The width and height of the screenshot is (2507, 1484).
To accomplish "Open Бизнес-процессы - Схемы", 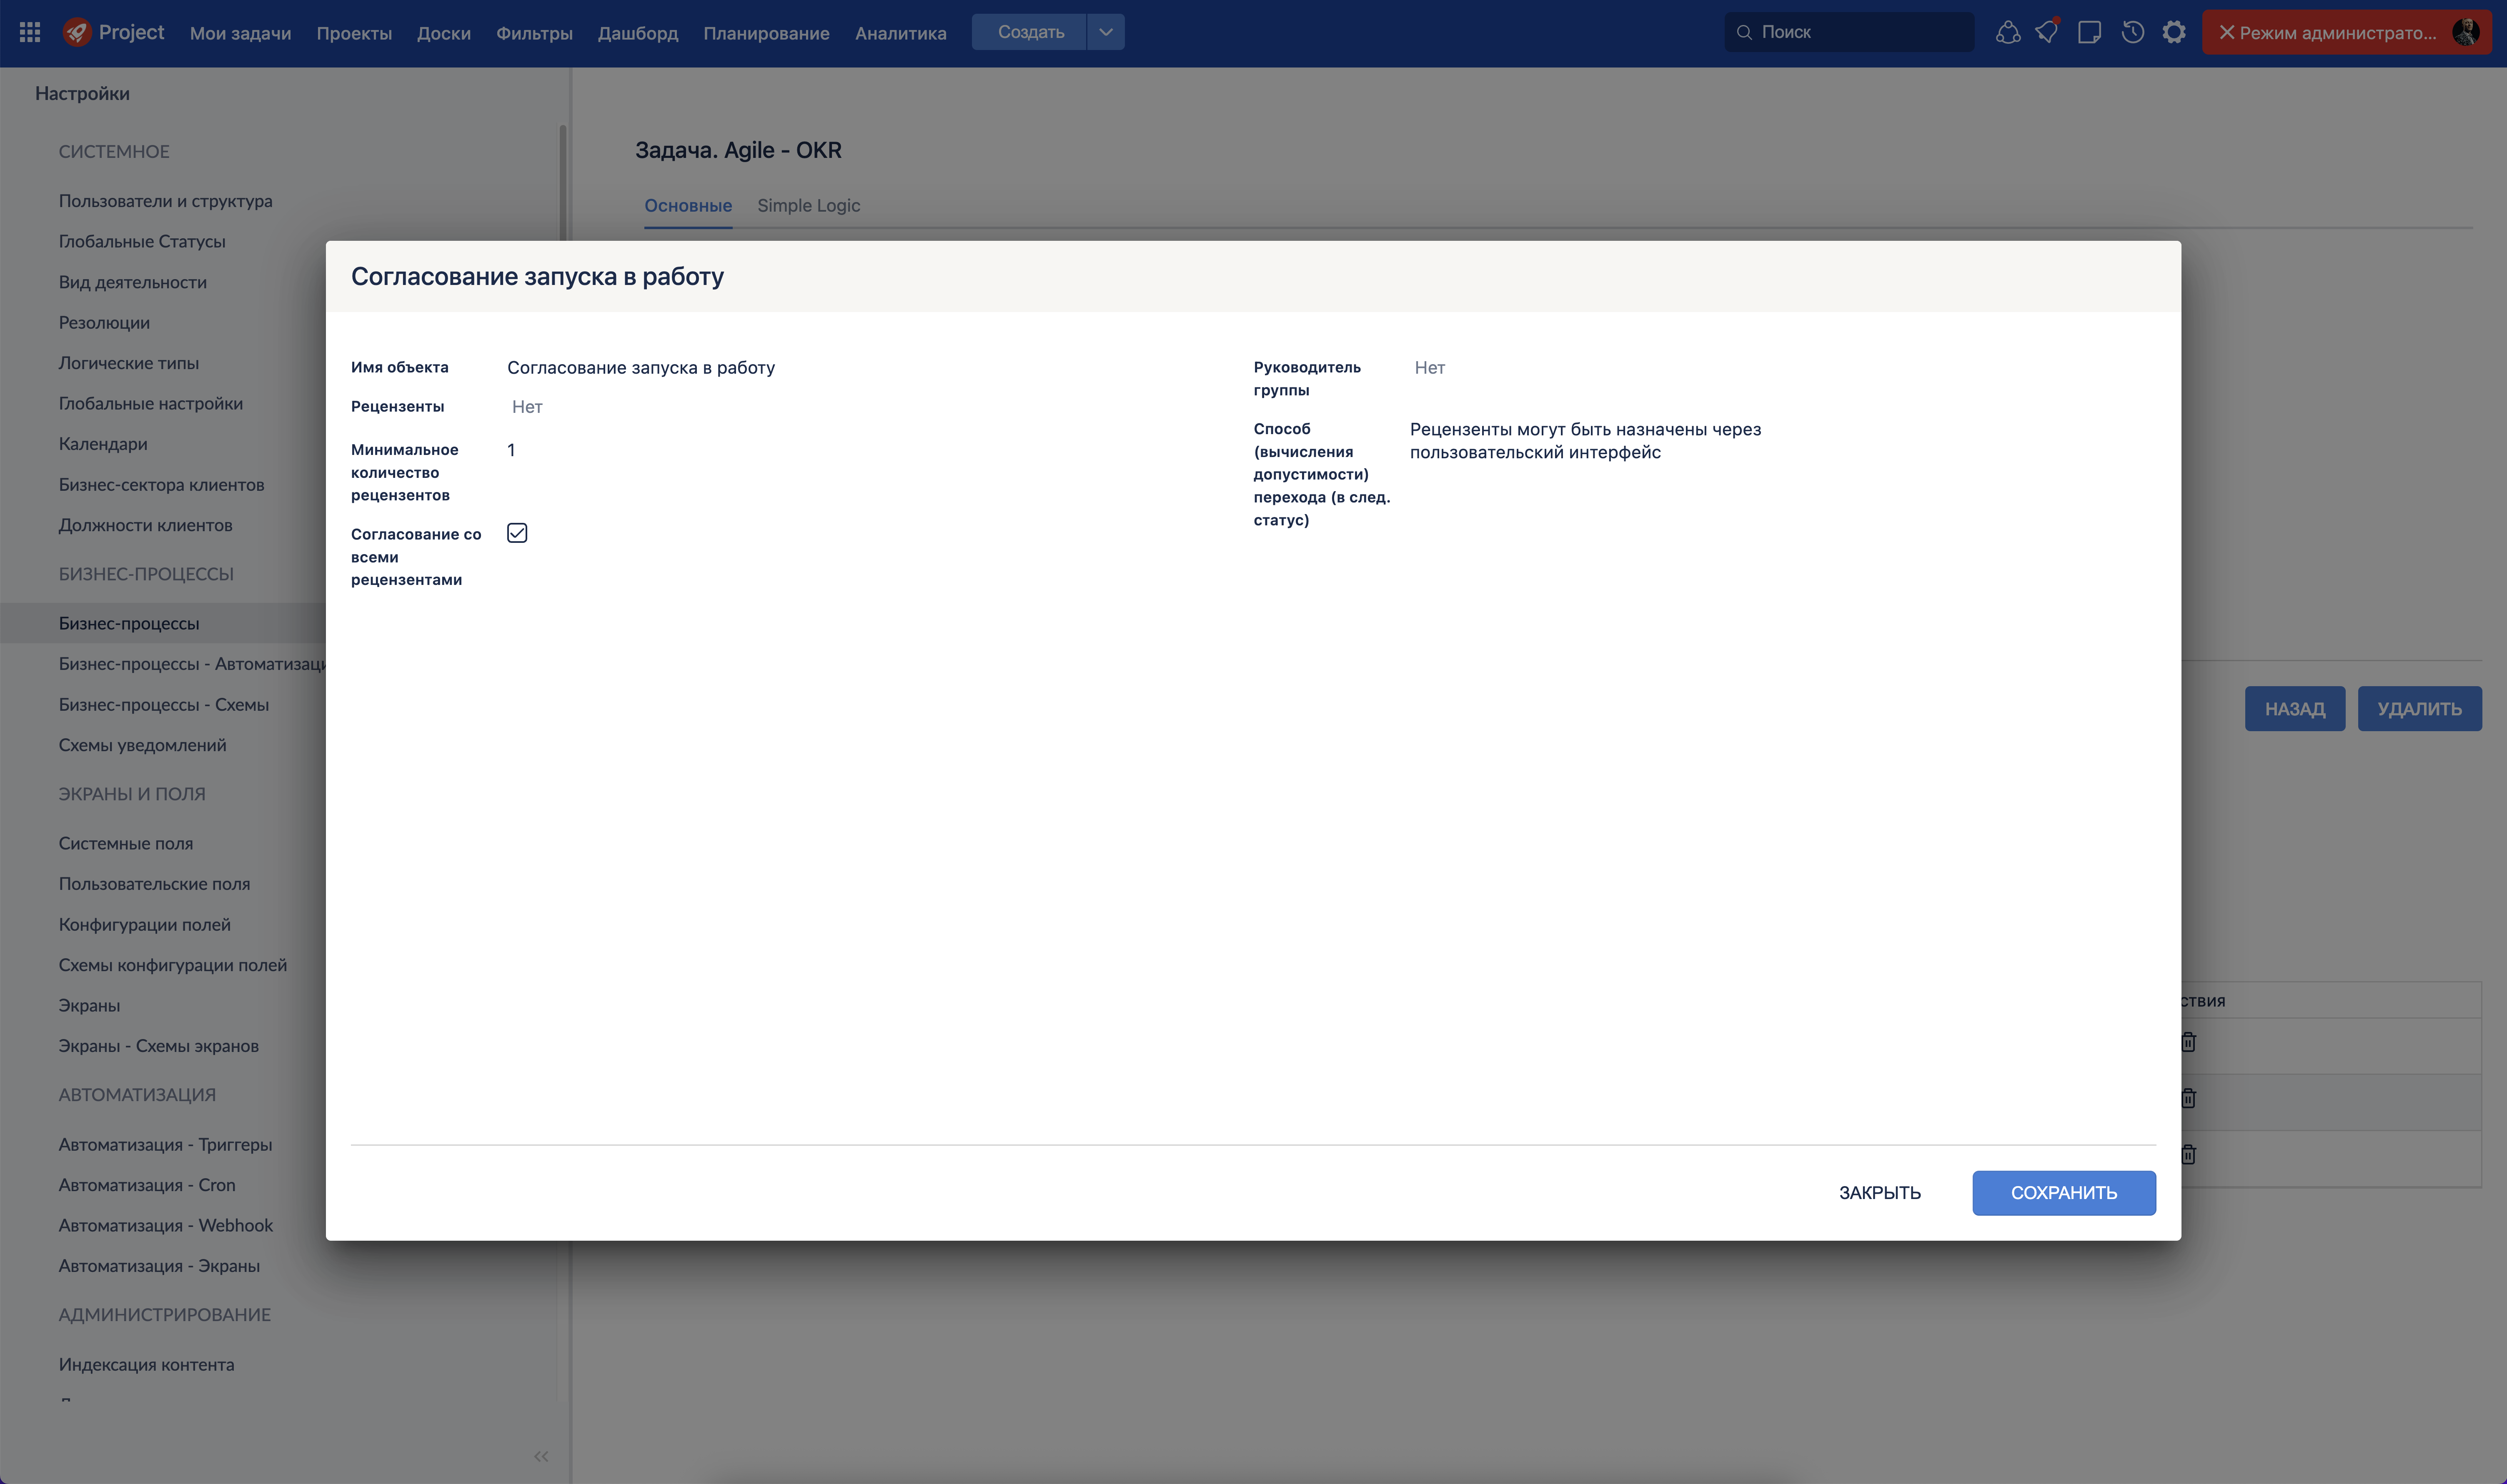I will [164, 705].
